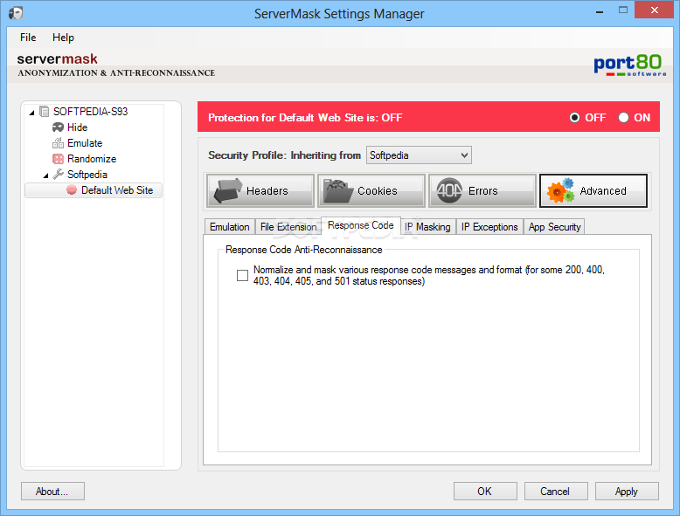Select the Response Code tab
The height and width of the screenshot is (516, 680).
pyautogui.click(x=361, y=225)
